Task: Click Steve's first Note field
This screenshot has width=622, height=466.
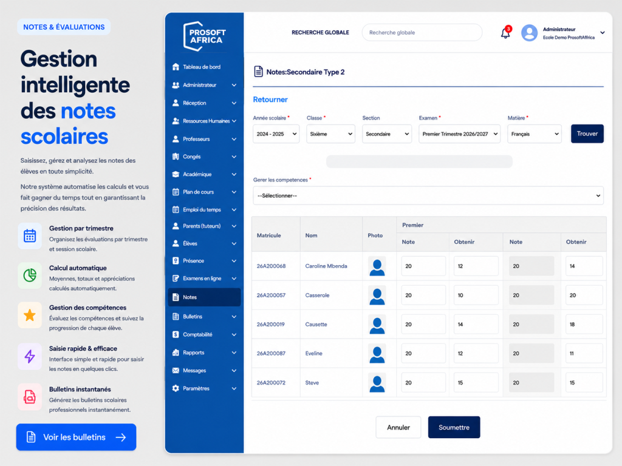Action: pyautogui.click(x=423, y=383)
